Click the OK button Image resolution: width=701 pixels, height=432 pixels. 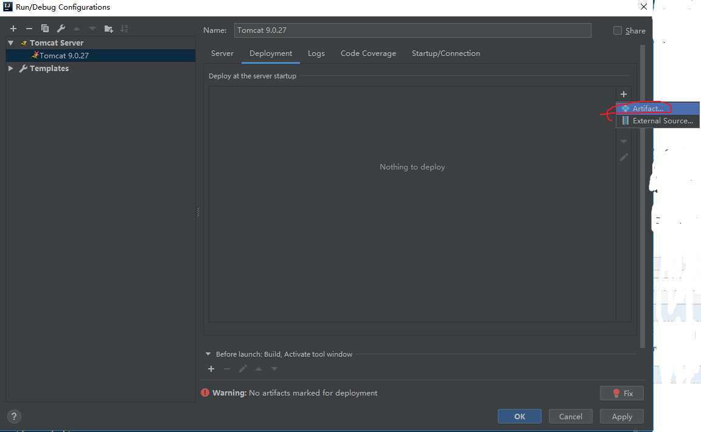point(520,416)
